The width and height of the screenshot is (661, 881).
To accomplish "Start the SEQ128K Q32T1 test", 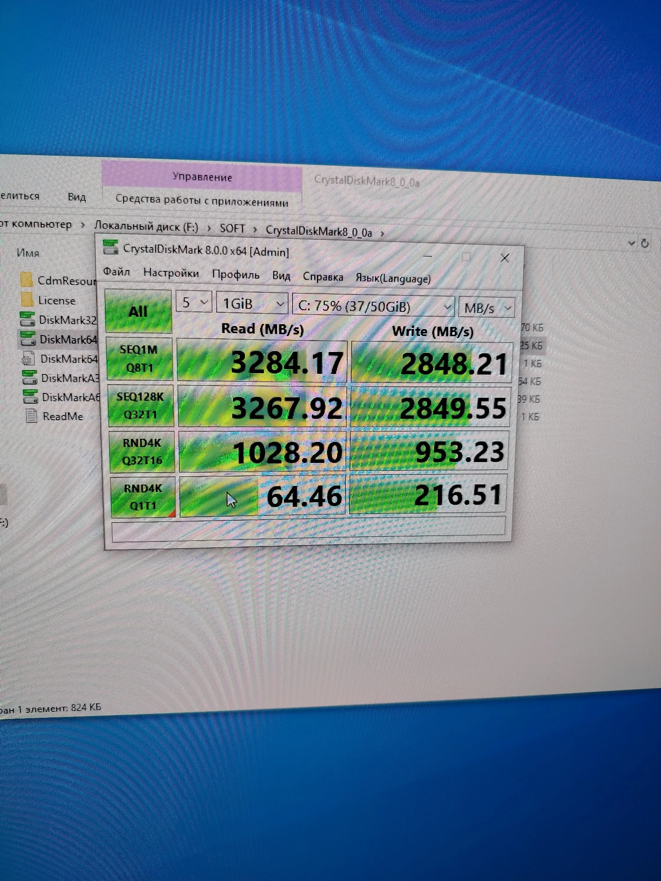I will coord(141,405).
